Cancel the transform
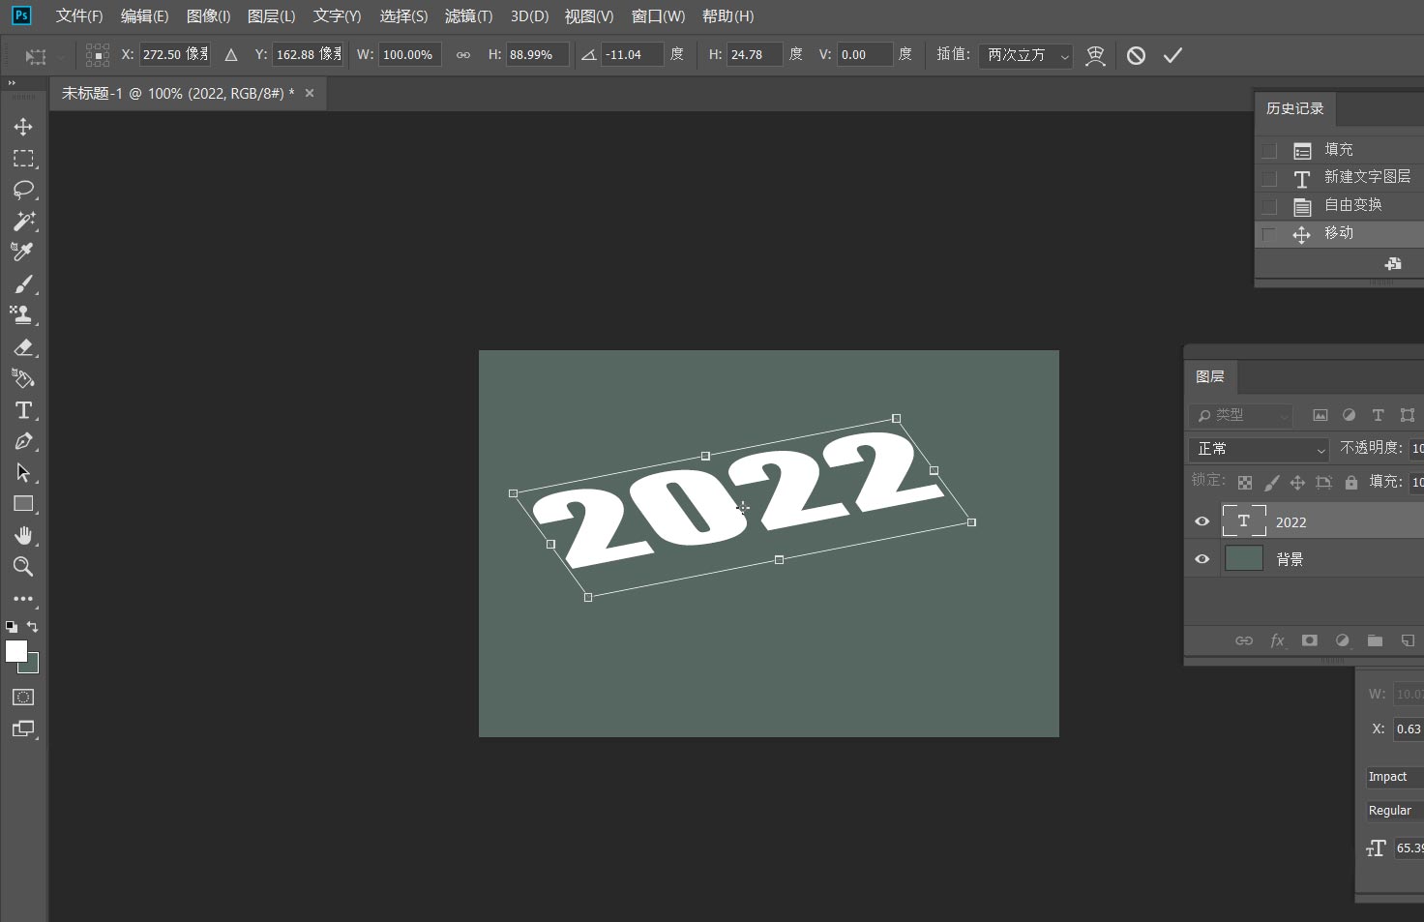Viewport: 1424px width, 922px height. pos(1136,55)
